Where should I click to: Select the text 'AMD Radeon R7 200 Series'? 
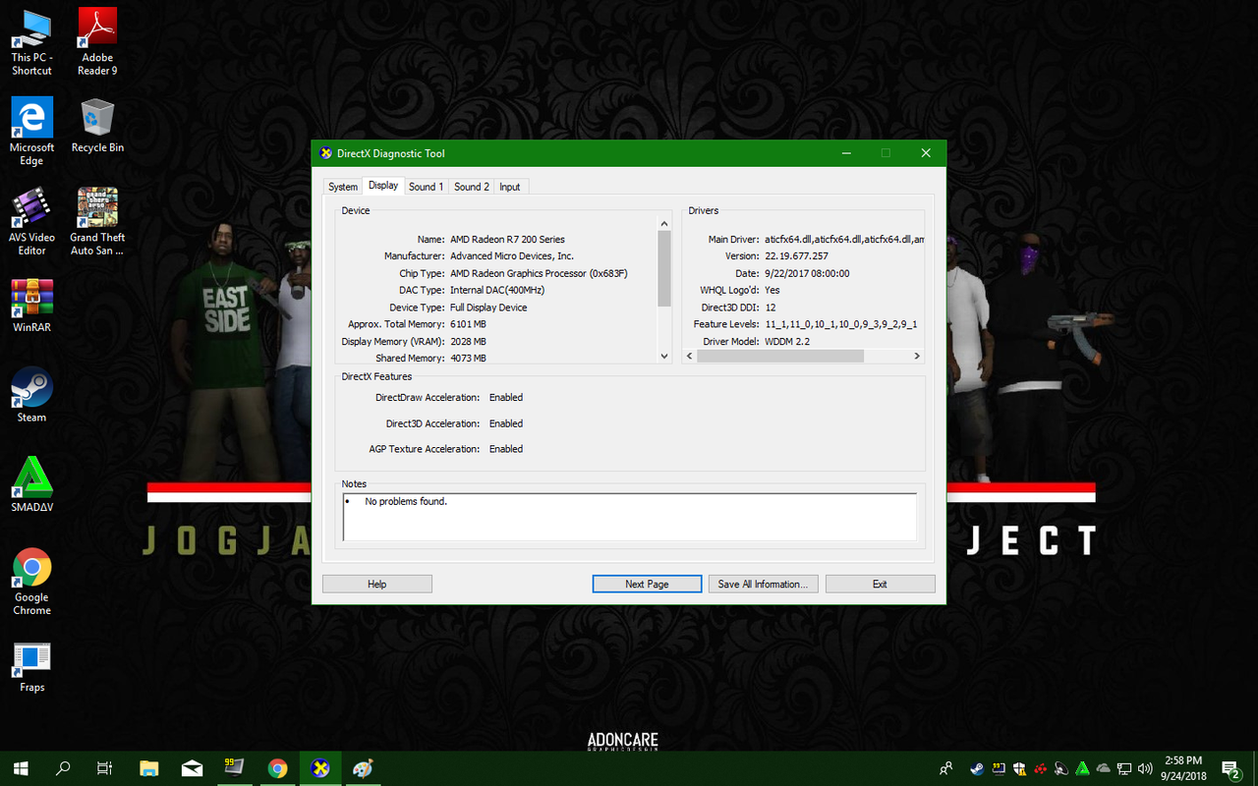[x=507, y=239]
